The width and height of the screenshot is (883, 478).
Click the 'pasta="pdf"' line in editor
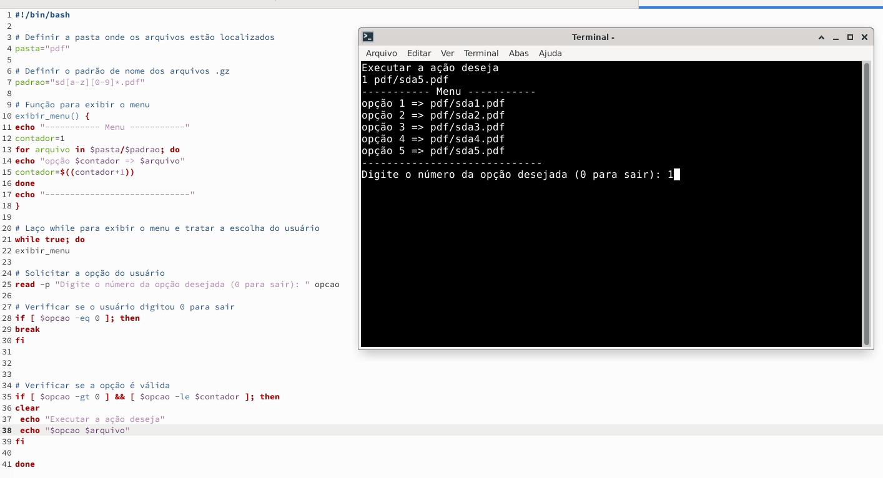coord(42,48)
